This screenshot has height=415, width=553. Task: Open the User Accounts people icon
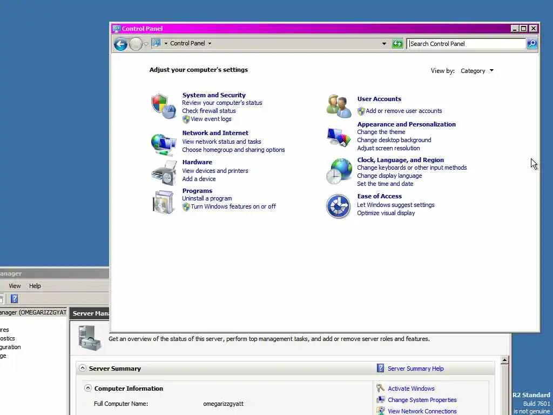339,106
